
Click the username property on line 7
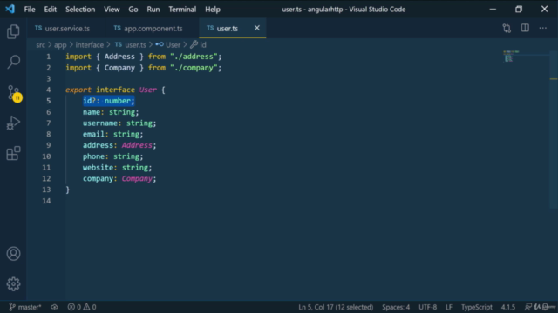(x=100, y=123)
